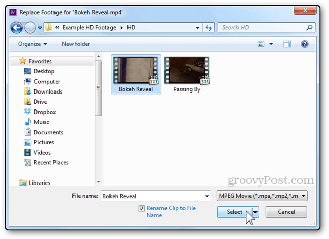This screenshot has height=239, width=329.
Task: Select Documents text in sidebar
Action: point(48,132)
